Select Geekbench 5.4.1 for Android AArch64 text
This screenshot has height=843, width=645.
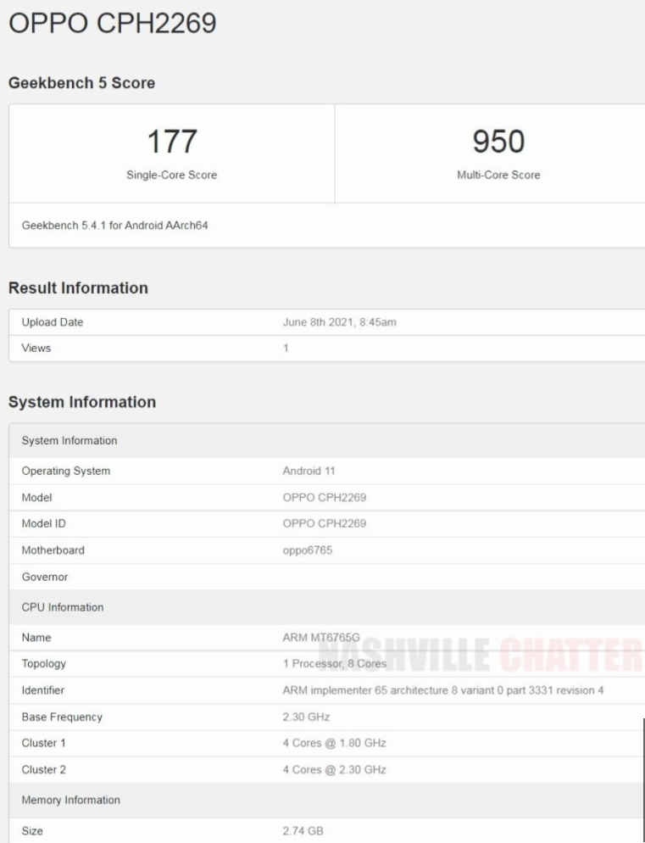(x=114, y=226)
